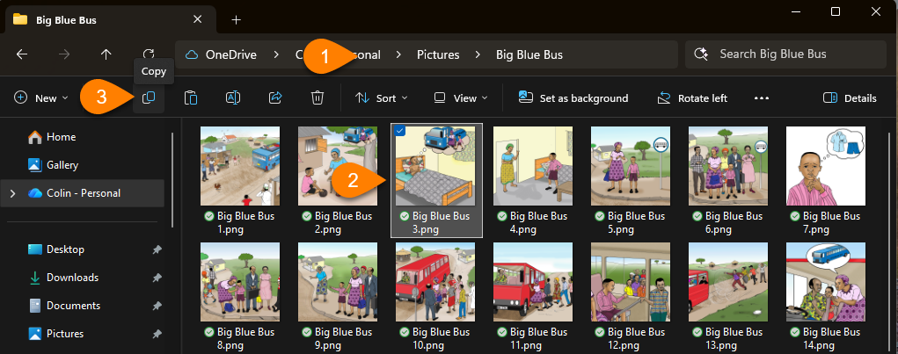Click the Refresh icon
This screenshot has width=898, height=354.
pyautogui.click(x=149, y=54)
